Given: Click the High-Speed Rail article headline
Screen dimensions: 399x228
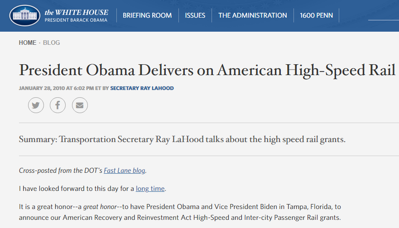Looking at the screenshot, I should tap(207, 70).
